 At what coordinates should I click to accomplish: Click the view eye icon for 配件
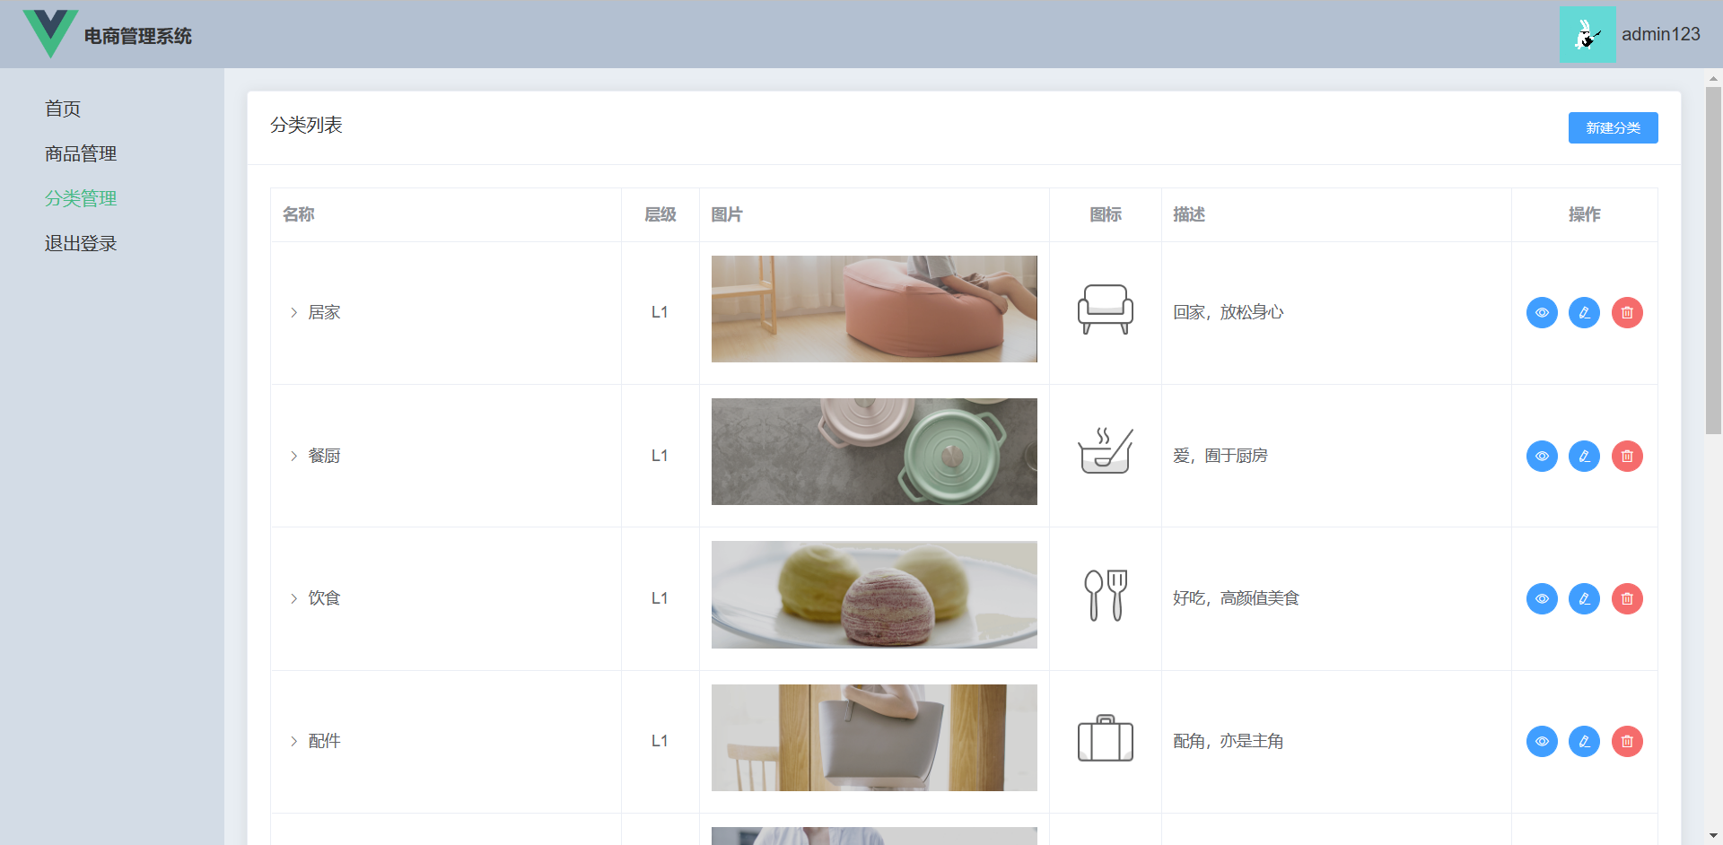[1542, 741]
